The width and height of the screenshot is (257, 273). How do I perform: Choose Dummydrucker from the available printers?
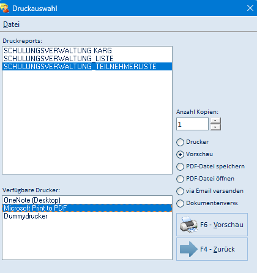[x=87, y=216]
